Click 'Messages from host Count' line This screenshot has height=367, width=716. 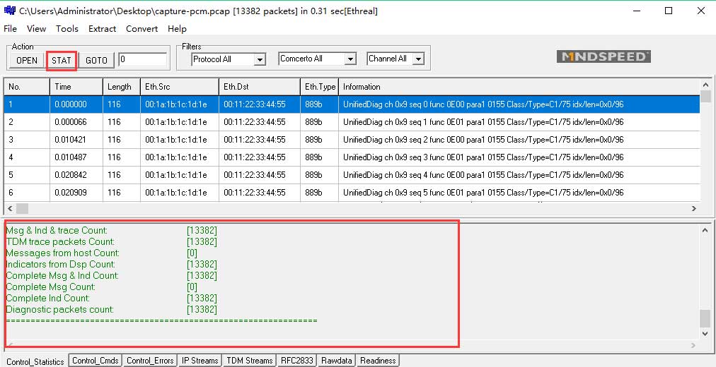click(x=101, y=253)
